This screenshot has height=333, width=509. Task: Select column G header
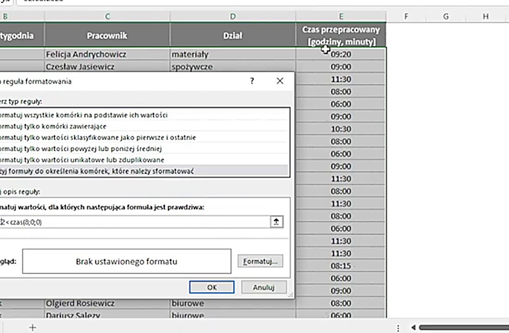click(446, 16)
